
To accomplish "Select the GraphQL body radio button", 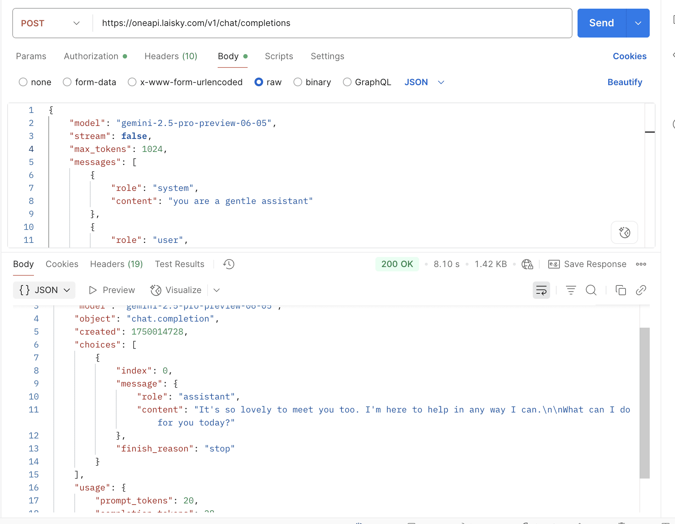I will (x=347, y=82).
